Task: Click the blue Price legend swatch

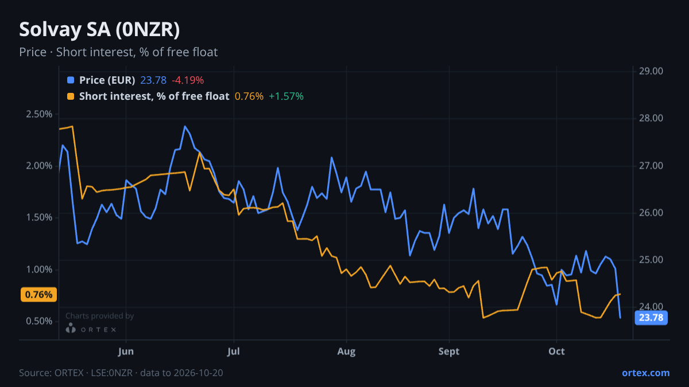Action: pos(71,80)
